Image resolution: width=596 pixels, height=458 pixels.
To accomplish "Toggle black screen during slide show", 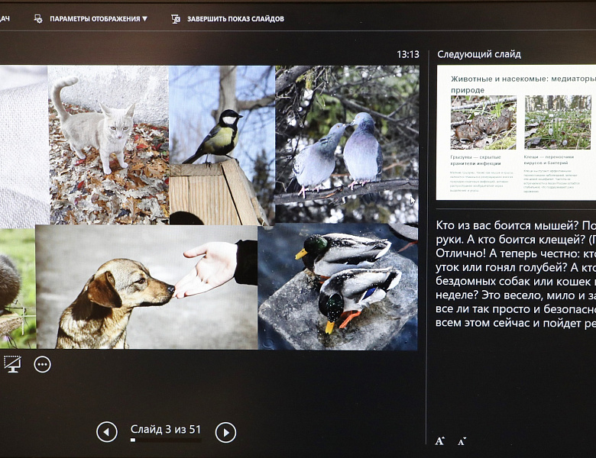I will tap(12, 364).
